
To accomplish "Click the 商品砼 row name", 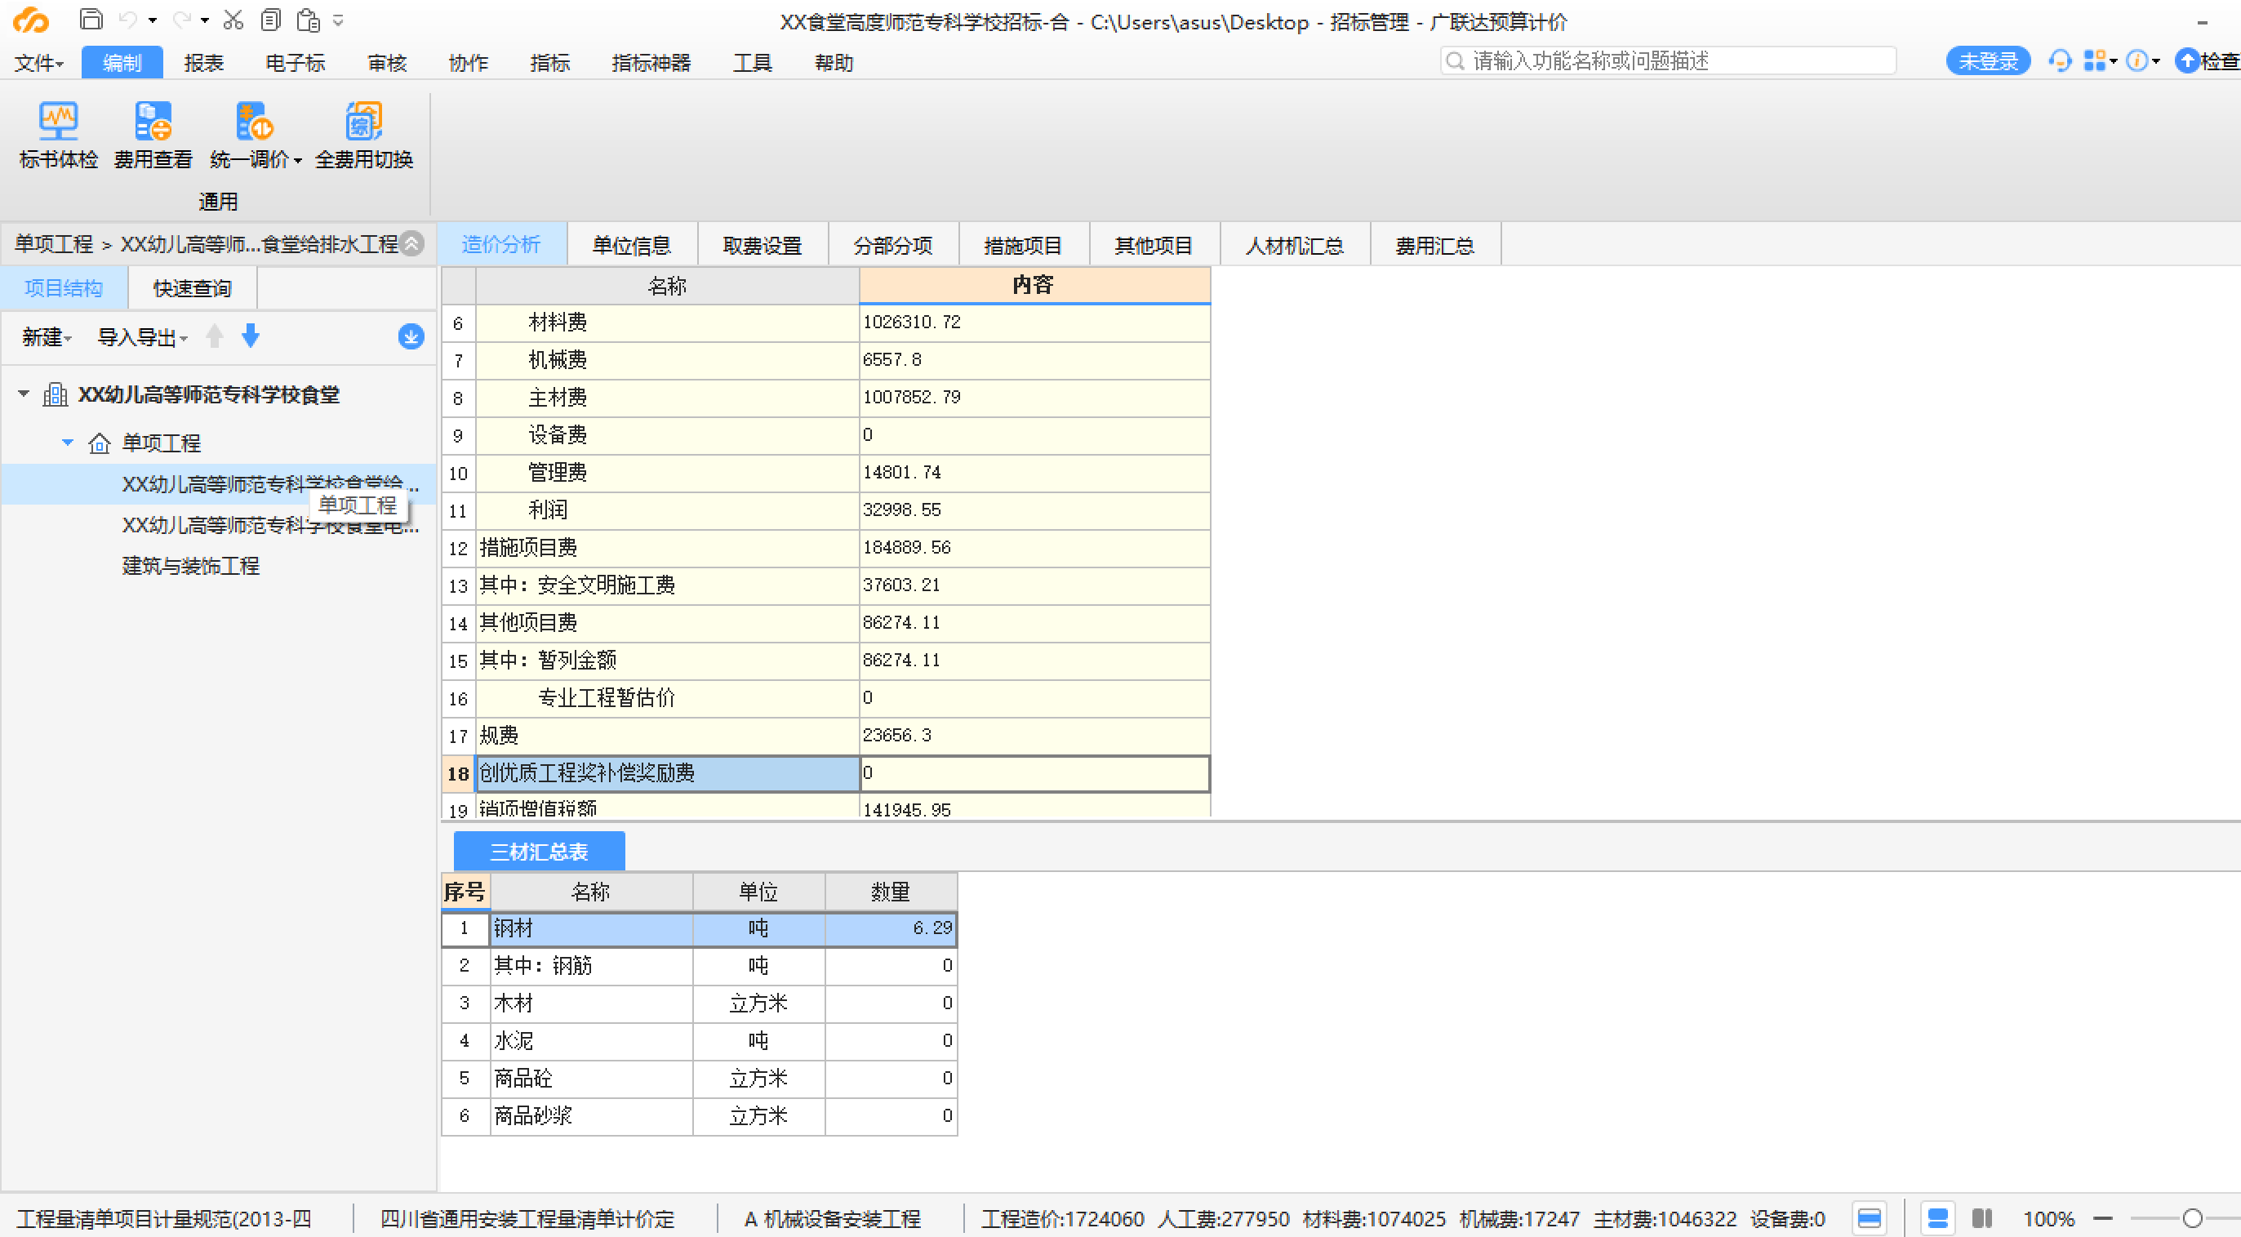I will pos(591,1078).
